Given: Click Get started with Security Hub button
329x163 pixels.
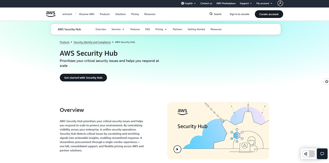Looking at the screenshot, I should click(83, 78).
